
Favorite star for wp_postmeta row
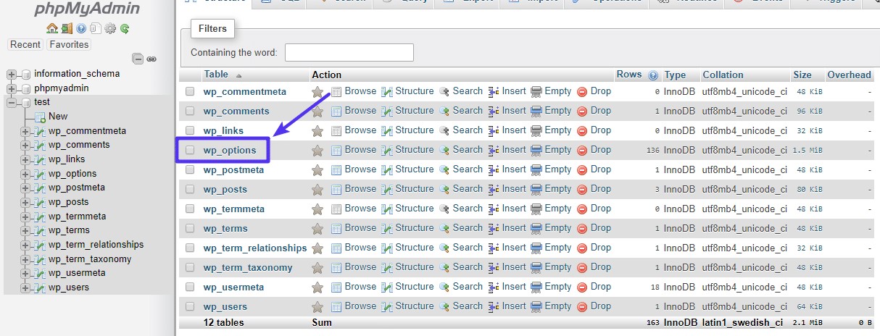pos(317,170)
